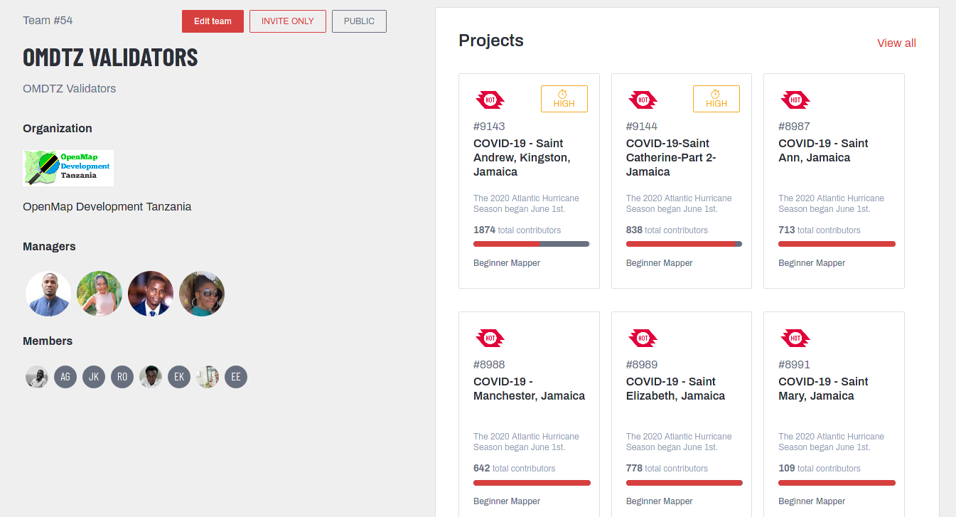Open the first member's photo avatar
This screenshot has width=956, height=517.
point(37,377)
